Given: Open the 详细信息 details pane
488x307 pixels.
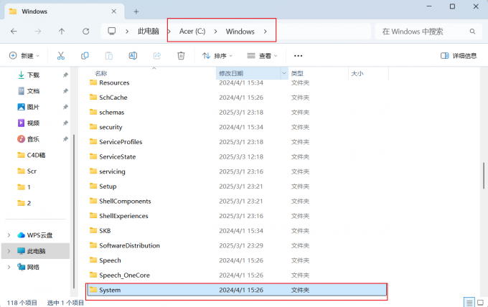Looking at the screenshot, I should 459,56.
